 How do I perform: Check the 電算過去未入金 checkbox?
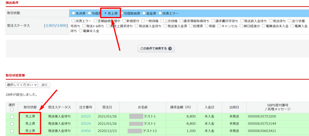click(x=264, y=26)
